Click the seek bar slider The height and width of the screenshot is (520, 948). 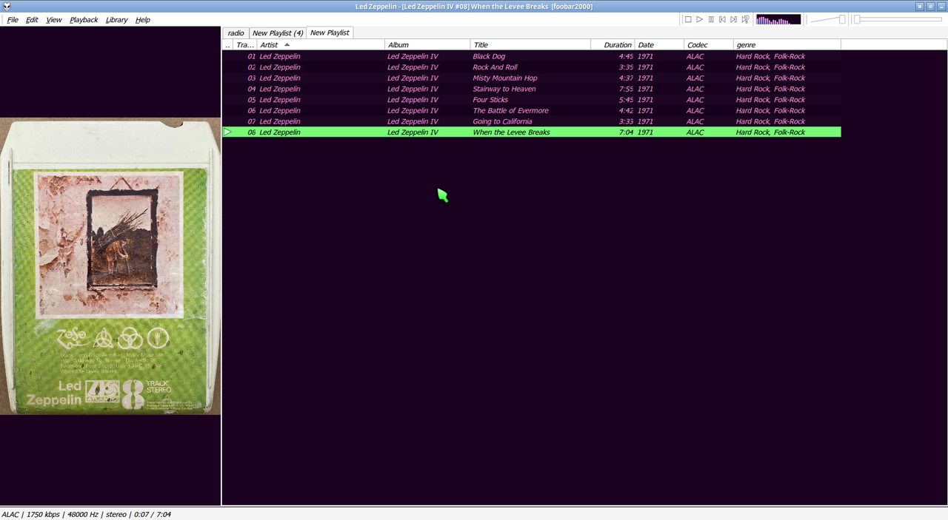coord(898,20)
